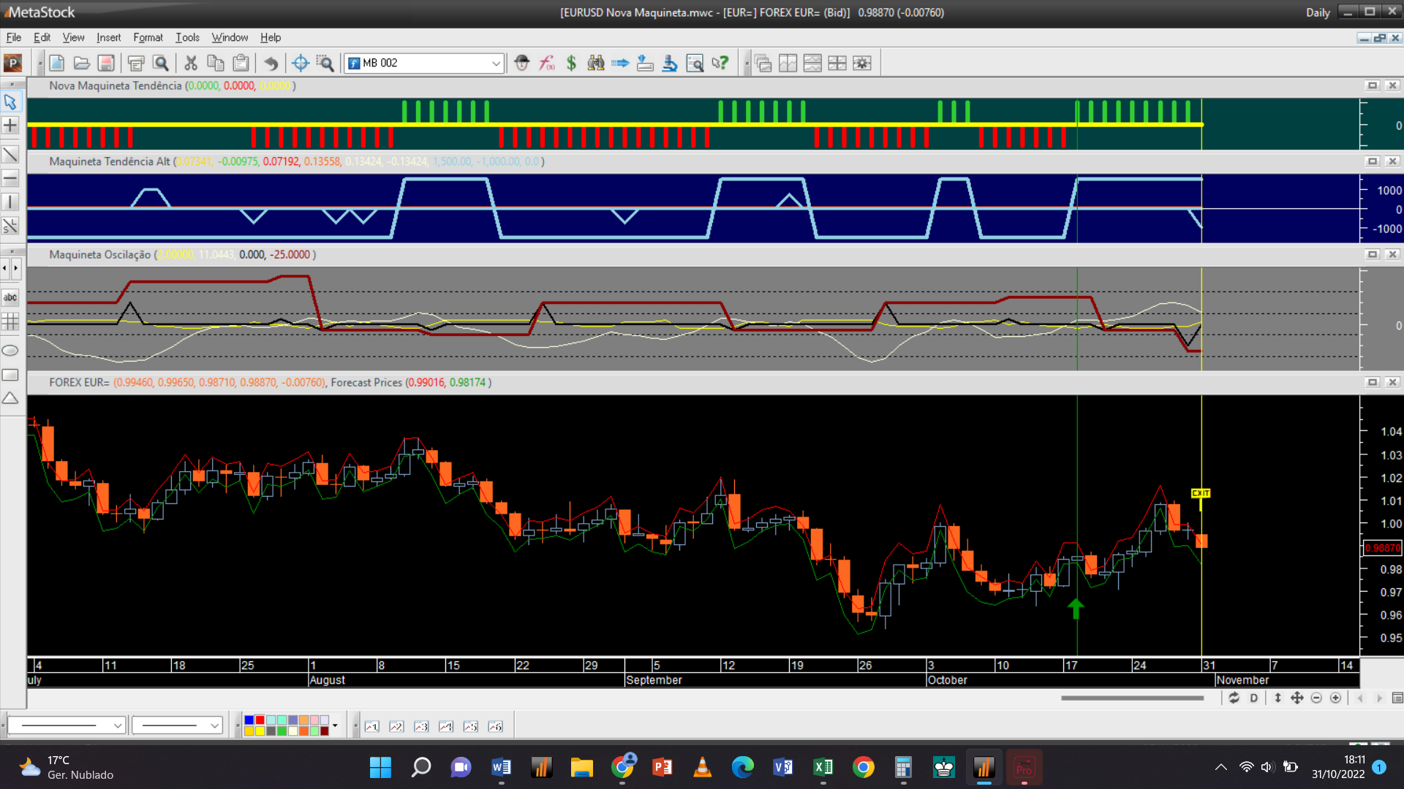Open Excel from the taskbar
This screenshot has height=789, width=1404.
pos(823,767)
